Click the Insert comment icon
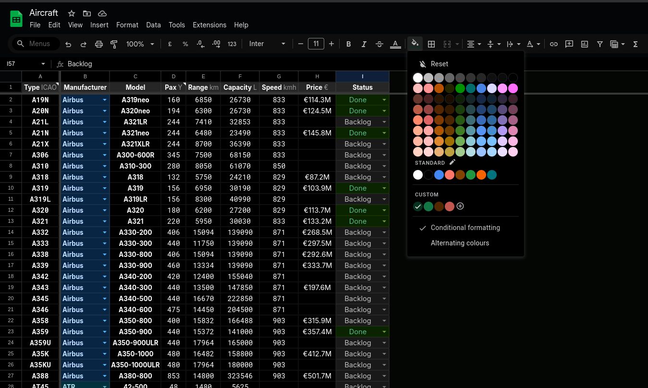The width and height of the screenshot is (648, 388). [569, 44]
